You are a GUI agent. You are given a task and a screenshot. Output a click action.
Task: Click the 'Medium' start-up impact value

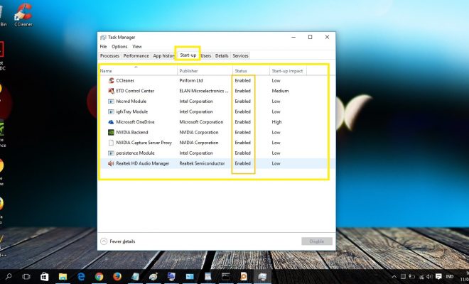[280, 91]
